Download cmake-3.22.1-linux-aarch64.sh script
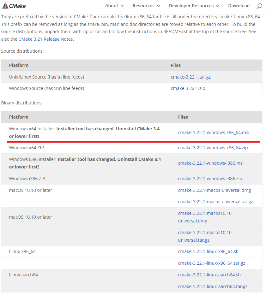 tap(209, 275)
